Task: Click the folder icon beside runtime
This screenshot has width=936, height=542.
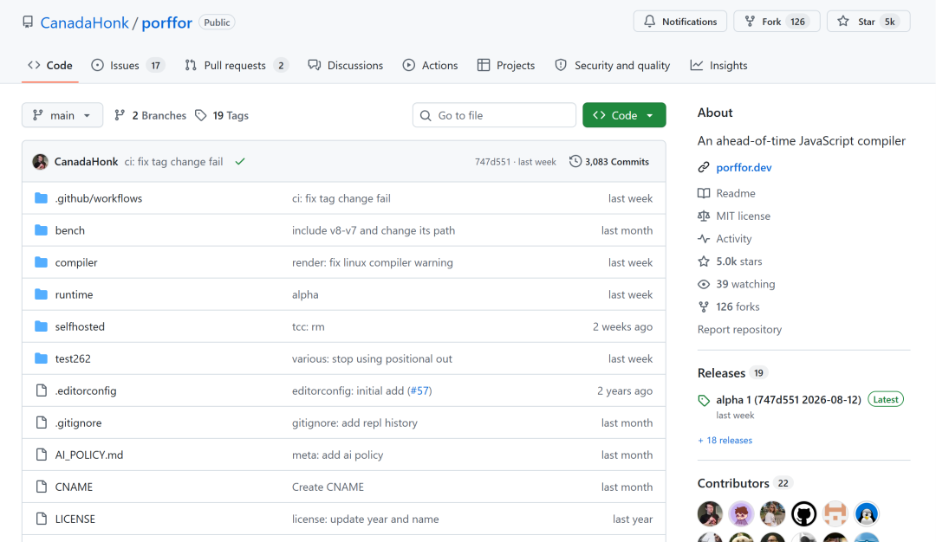Action: pos(42,294)
